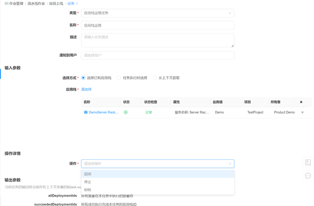314x206 pixels.
Task: Remove the DemoServer row with its X icon
Action: pos(302,112)
